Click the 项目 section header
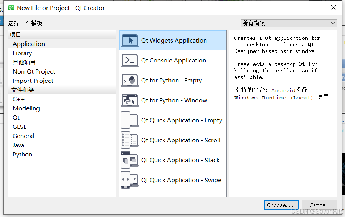The height and width of the screenshot is (217, 345). [62, 35]
